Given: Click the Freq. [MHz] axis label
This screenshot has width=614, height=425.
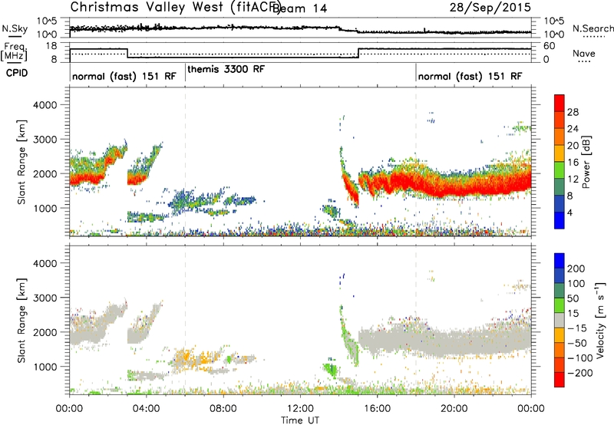Looking at the screenshot, I should 15,52.
